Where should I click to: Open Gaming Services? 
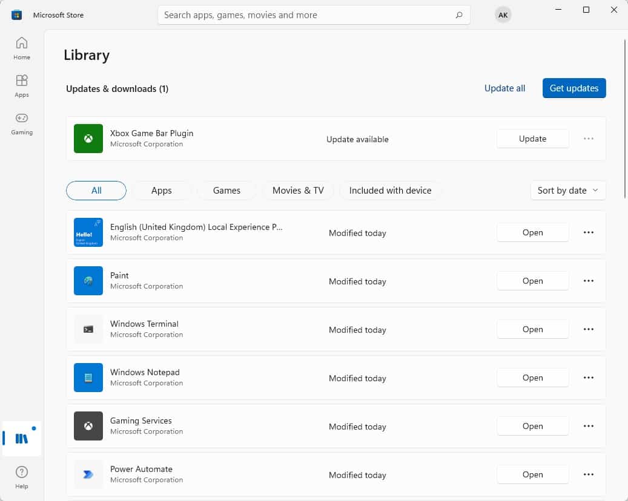533,426
